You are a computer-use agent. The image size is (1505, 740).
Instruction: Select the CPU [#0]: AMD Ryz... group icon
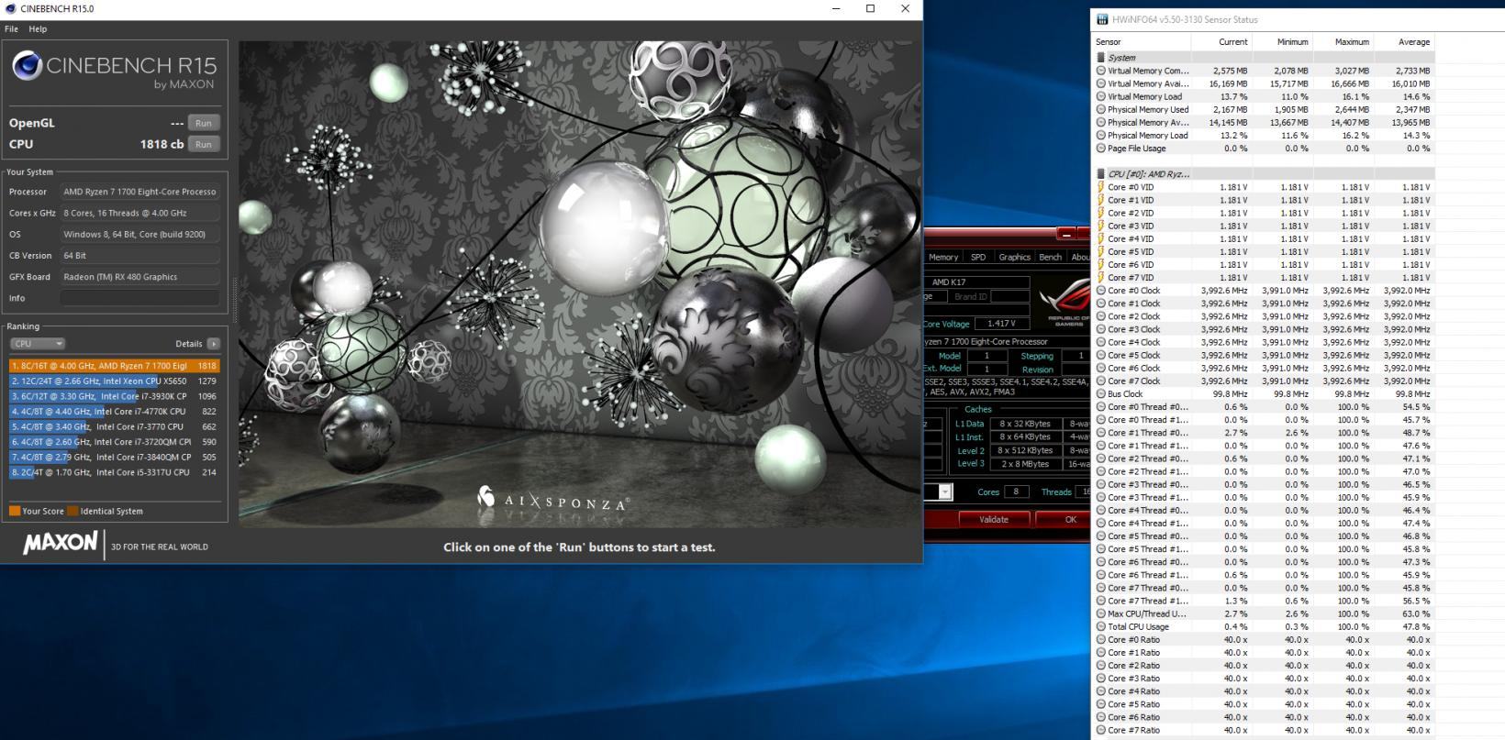point(1101,174)
